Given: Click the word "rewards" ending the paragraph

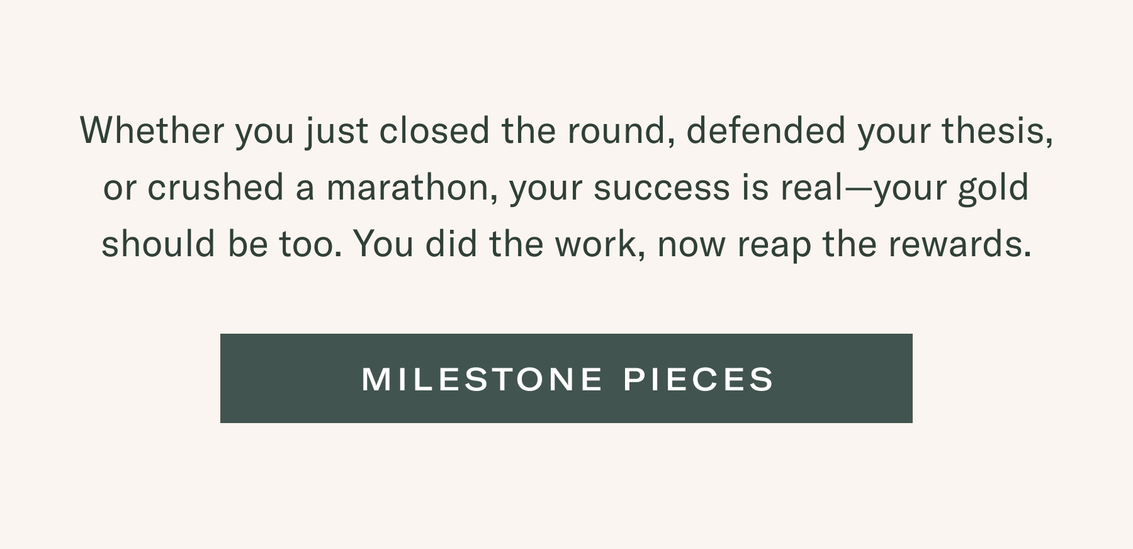Looking at the screenshot, I should pyautogui.click(x=958, y=244).
